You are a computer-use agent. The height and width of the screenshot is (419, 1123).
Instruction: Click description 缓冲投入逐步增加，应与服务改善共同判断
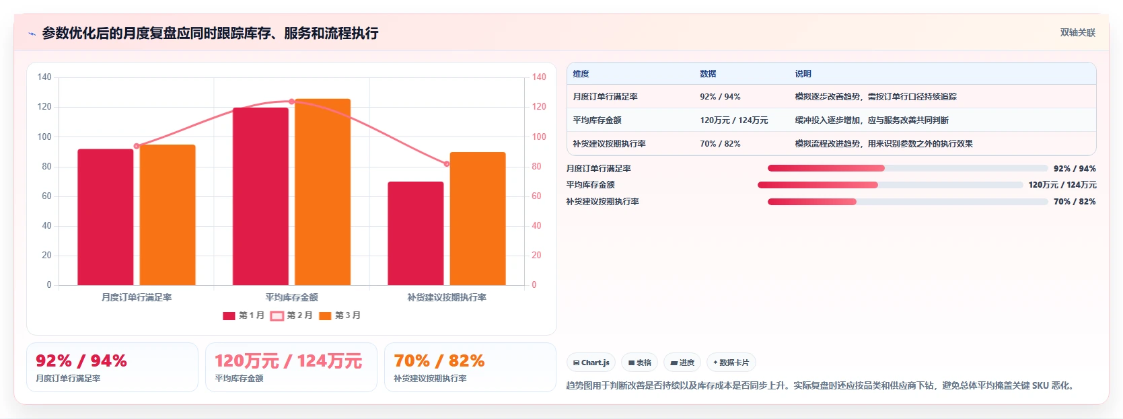pos(872,120)
